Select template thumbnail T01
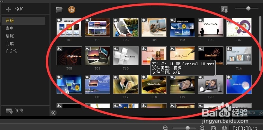Screen dimensions: 263x130 coord(69,28)
